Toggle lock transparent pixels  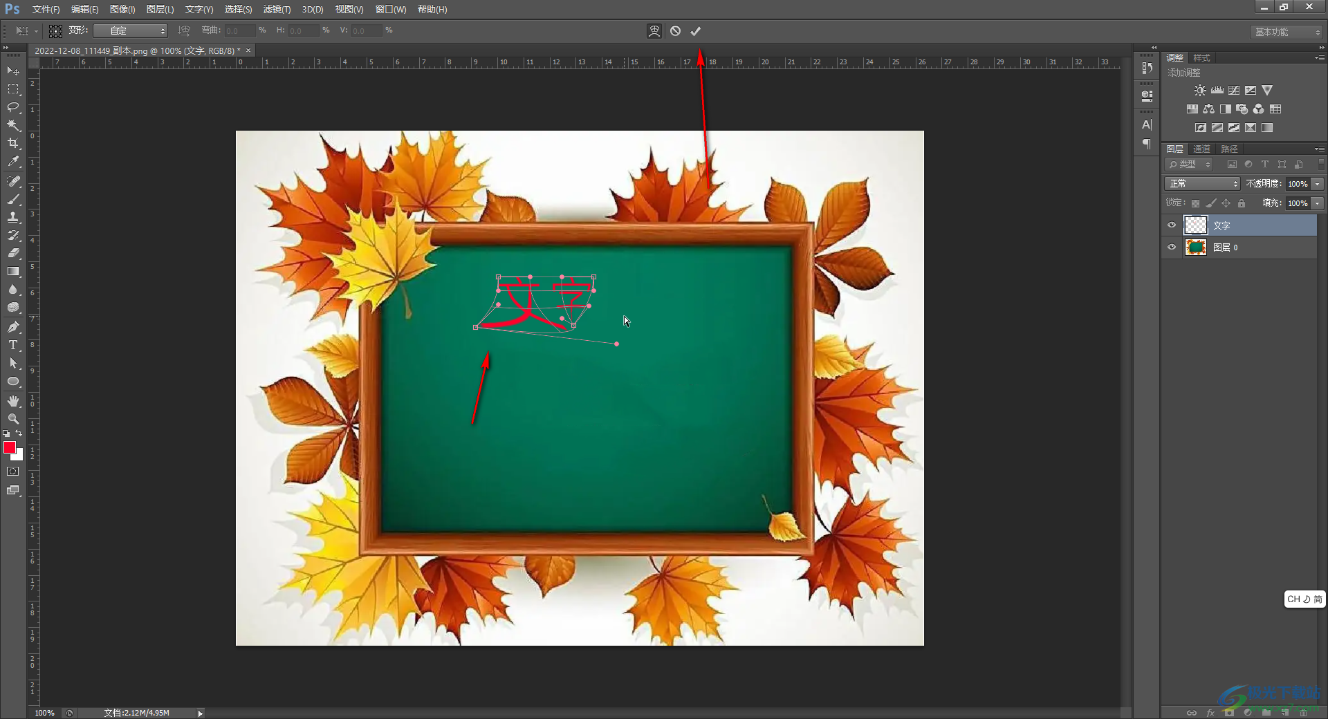click(x=1195, y=203)
